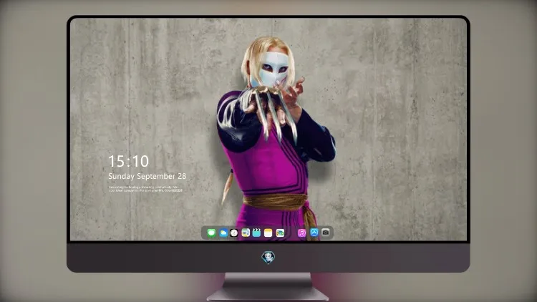Open the clapperboard video app in the dock
Image resolution: width=537 pixels, height=302 pixels.
pyautogui.click(x=256, y=233)
